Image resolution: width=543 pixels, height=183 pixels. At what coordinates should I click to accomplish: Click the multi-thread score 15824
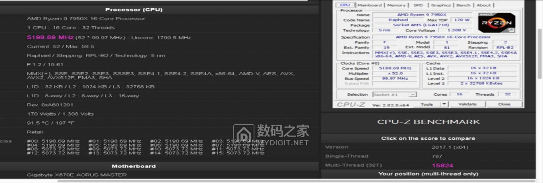coord(442,166)
